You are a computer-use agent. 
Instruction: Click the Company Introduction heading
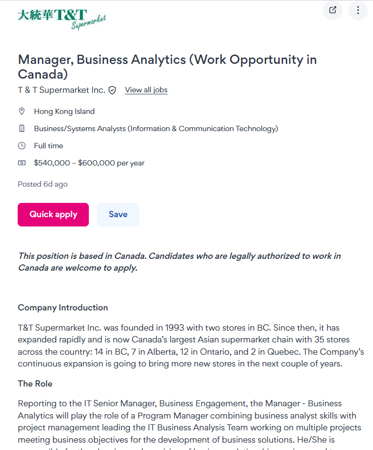[63, 308]
